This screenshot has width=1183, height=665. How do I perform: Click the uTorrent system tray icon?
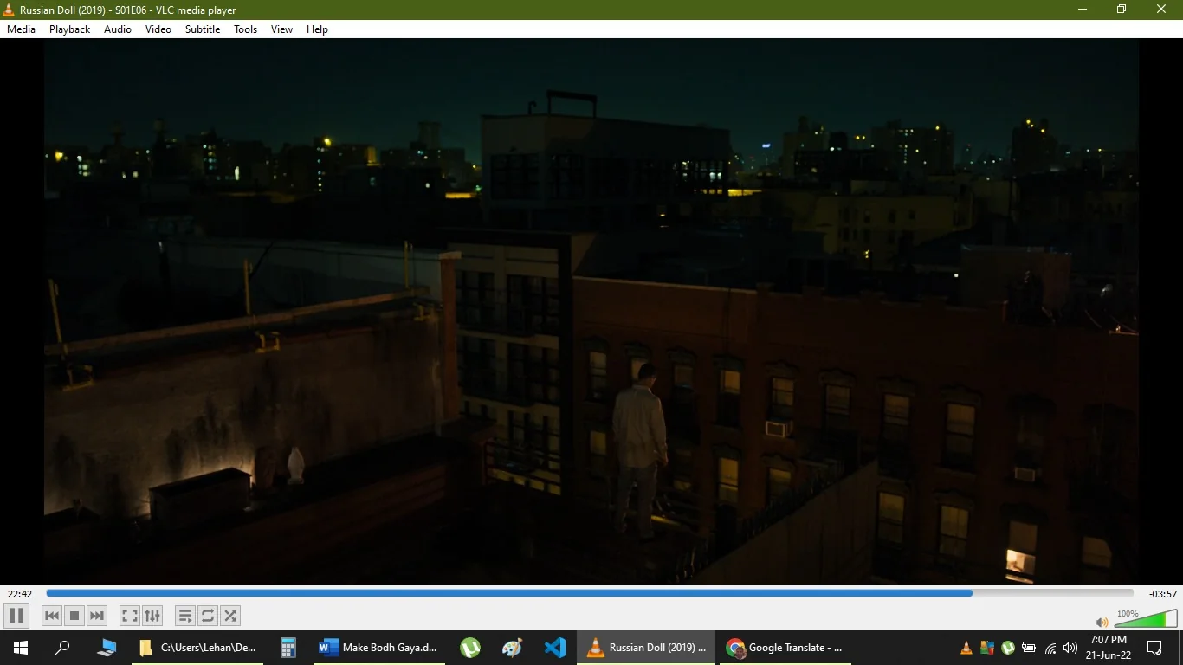click(1008, 648)
